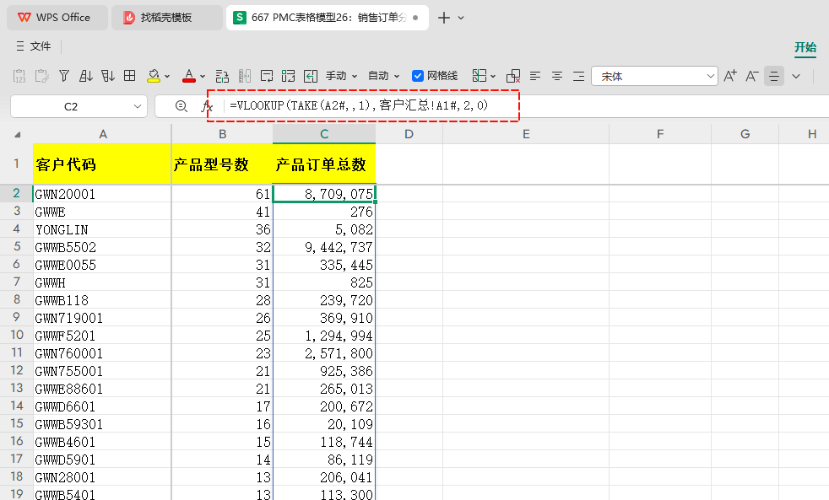Click the zoom magnifier in formula bar
The height and width of the screenshot is (500, 829).
click(182, 106)
